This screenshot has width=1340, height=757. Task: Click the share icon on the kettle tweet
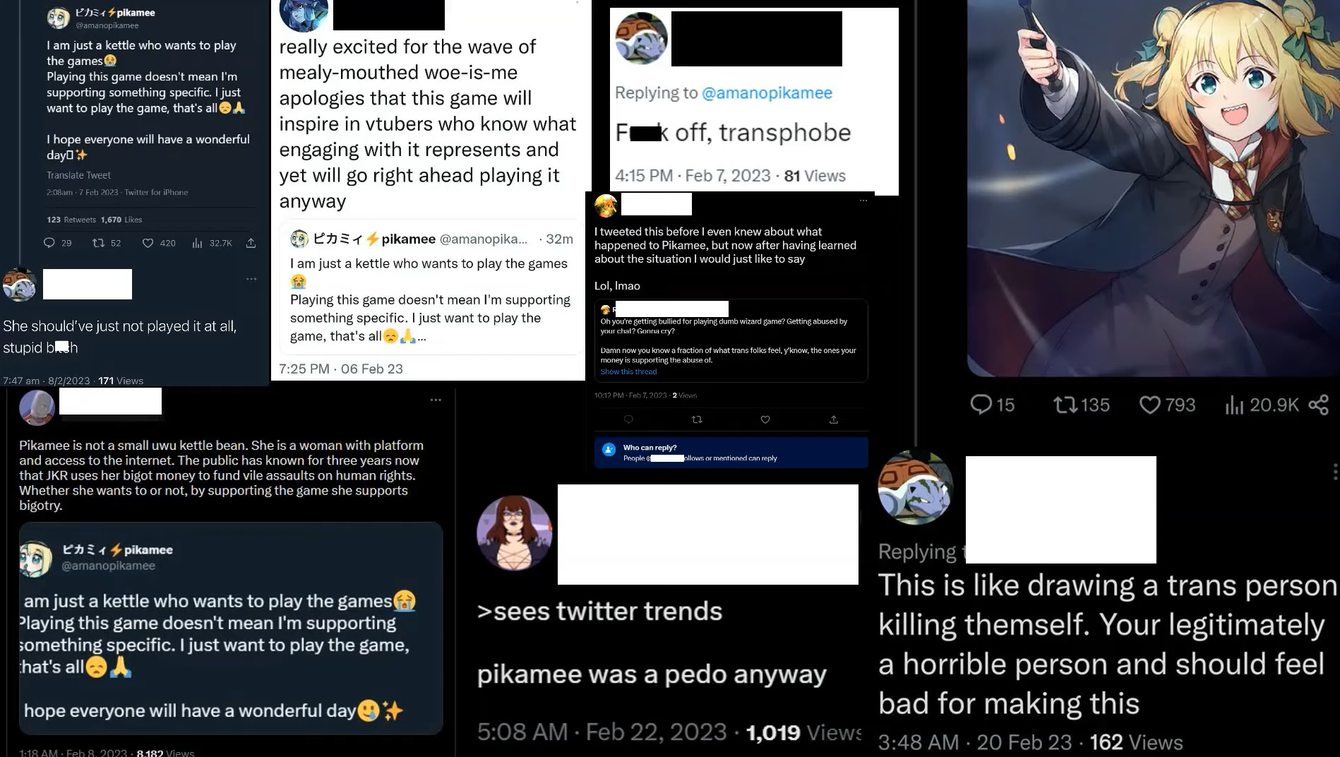pos(251,243)
